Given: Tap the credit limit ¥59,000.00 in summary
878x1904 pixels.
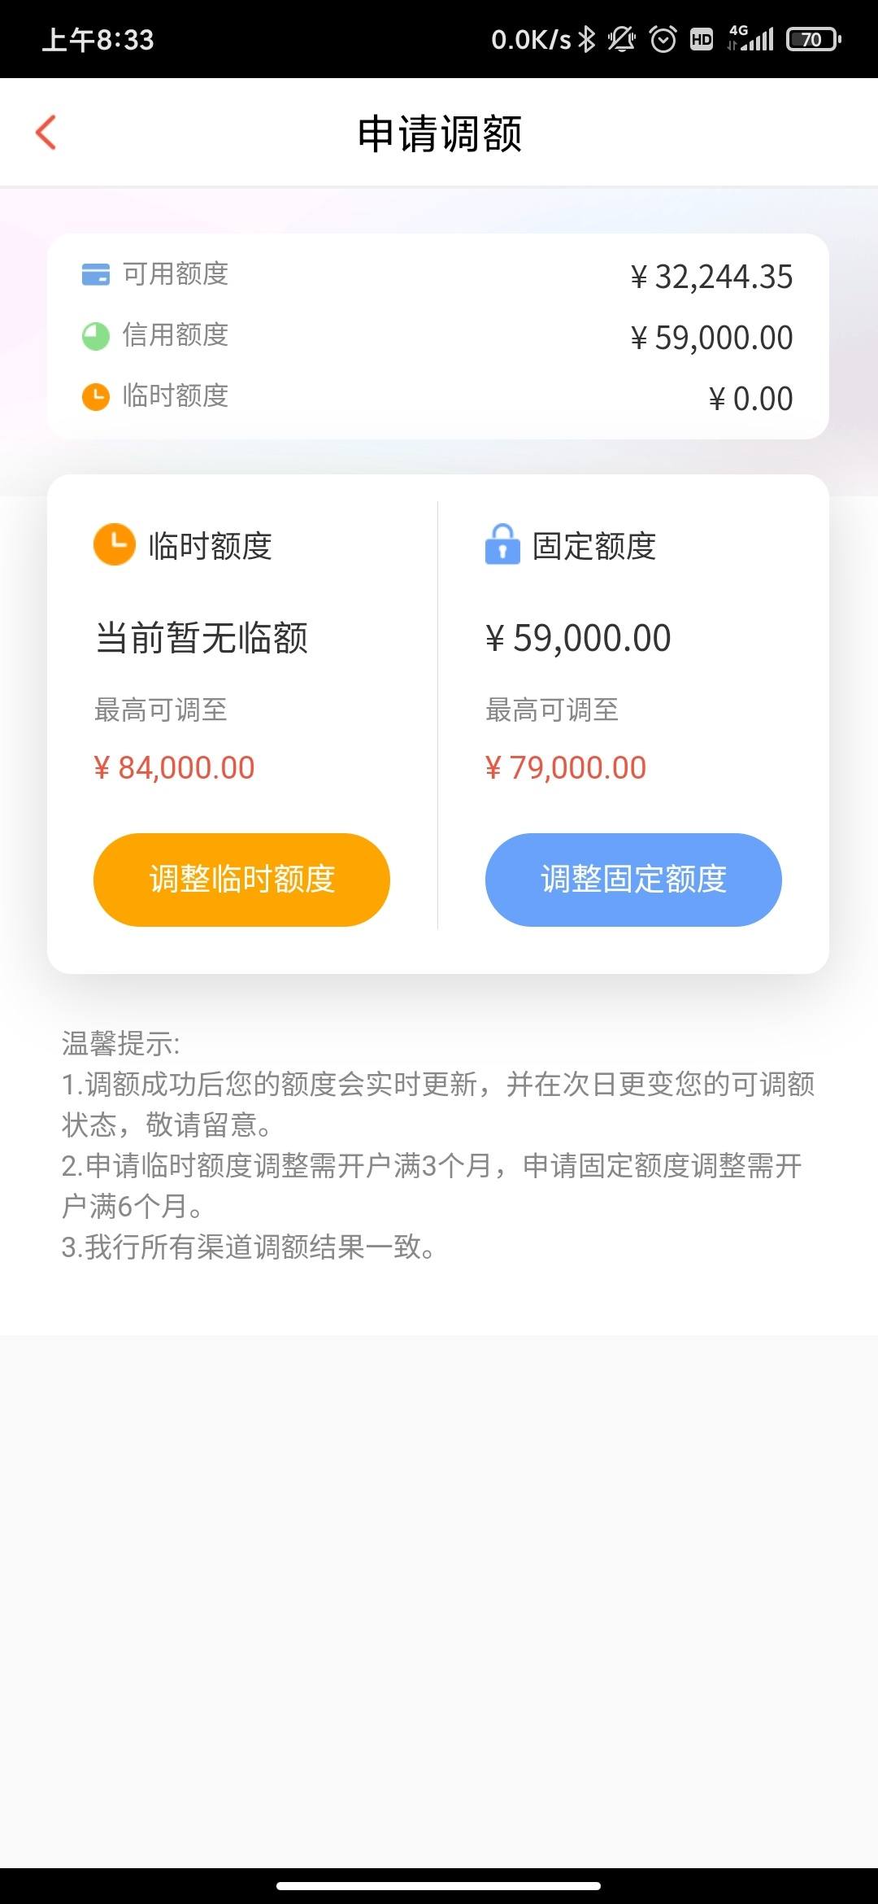Looking at the screenshot, I should click(711, 338).
